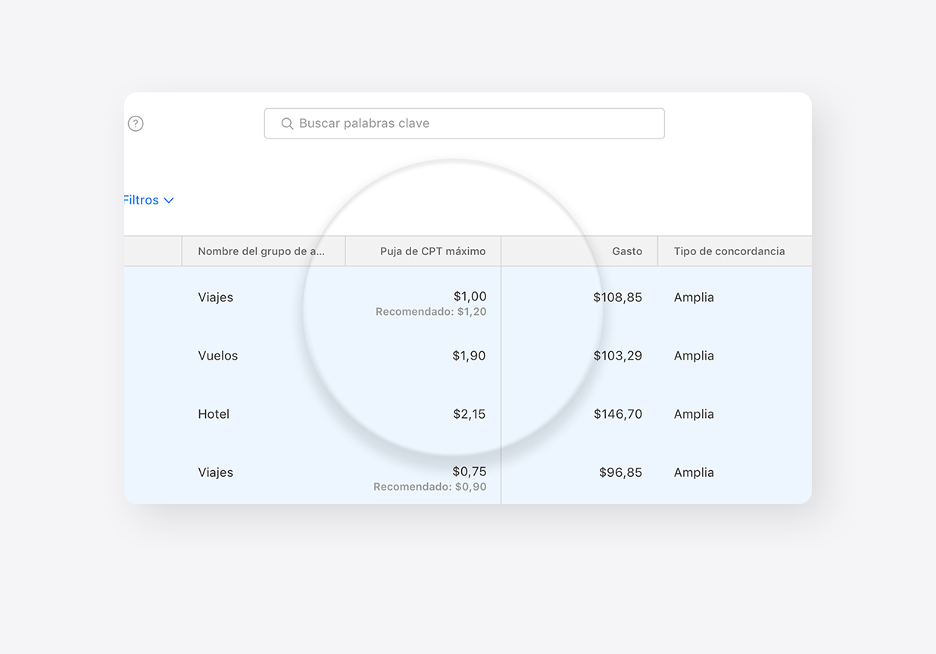Click the $146,70 spend value
The width and height of the screenshot is (936, 654).
click(x=617, y=414)
